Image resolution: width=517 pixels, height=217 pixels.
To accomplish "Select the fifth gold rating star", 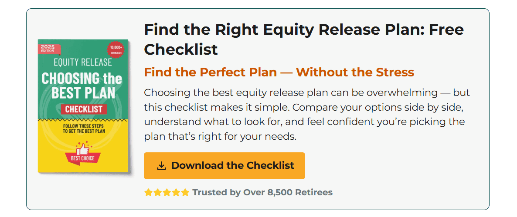I will (x=185, y=192).
